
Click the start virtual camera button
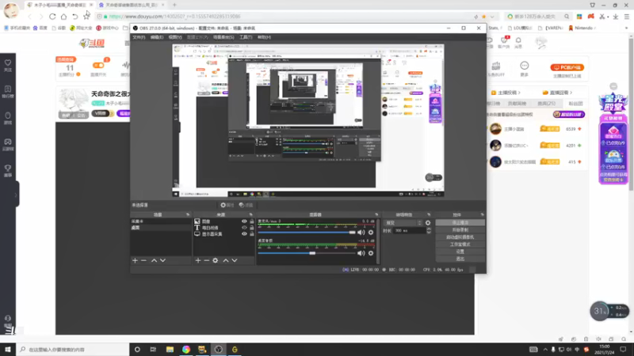tap(460, 237)
